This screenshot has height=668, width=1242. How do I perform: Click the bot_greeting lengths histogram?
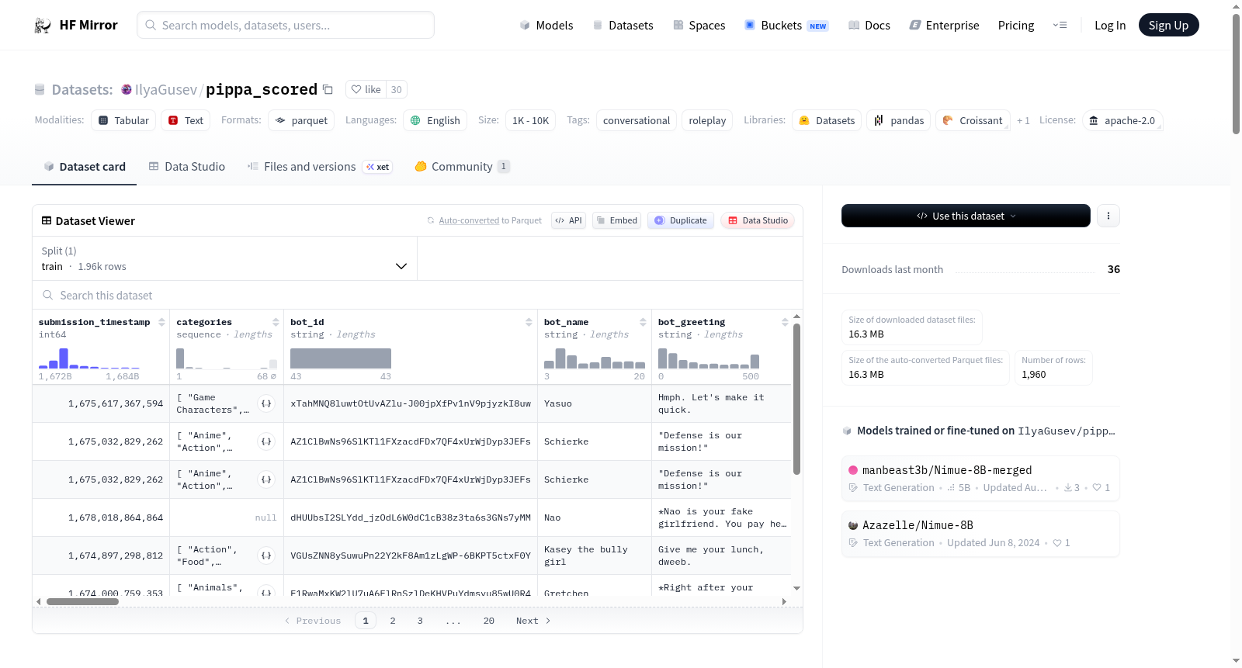pos(709,358)
